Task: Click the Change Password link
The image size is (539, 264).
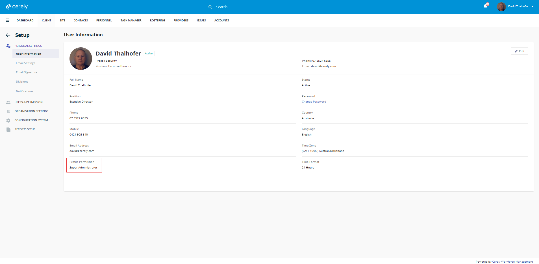Action: click(314, 102)
